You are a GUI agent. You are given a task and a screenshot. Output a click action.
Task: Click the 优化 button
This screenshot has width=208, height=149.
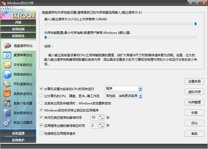click(194, 123)
